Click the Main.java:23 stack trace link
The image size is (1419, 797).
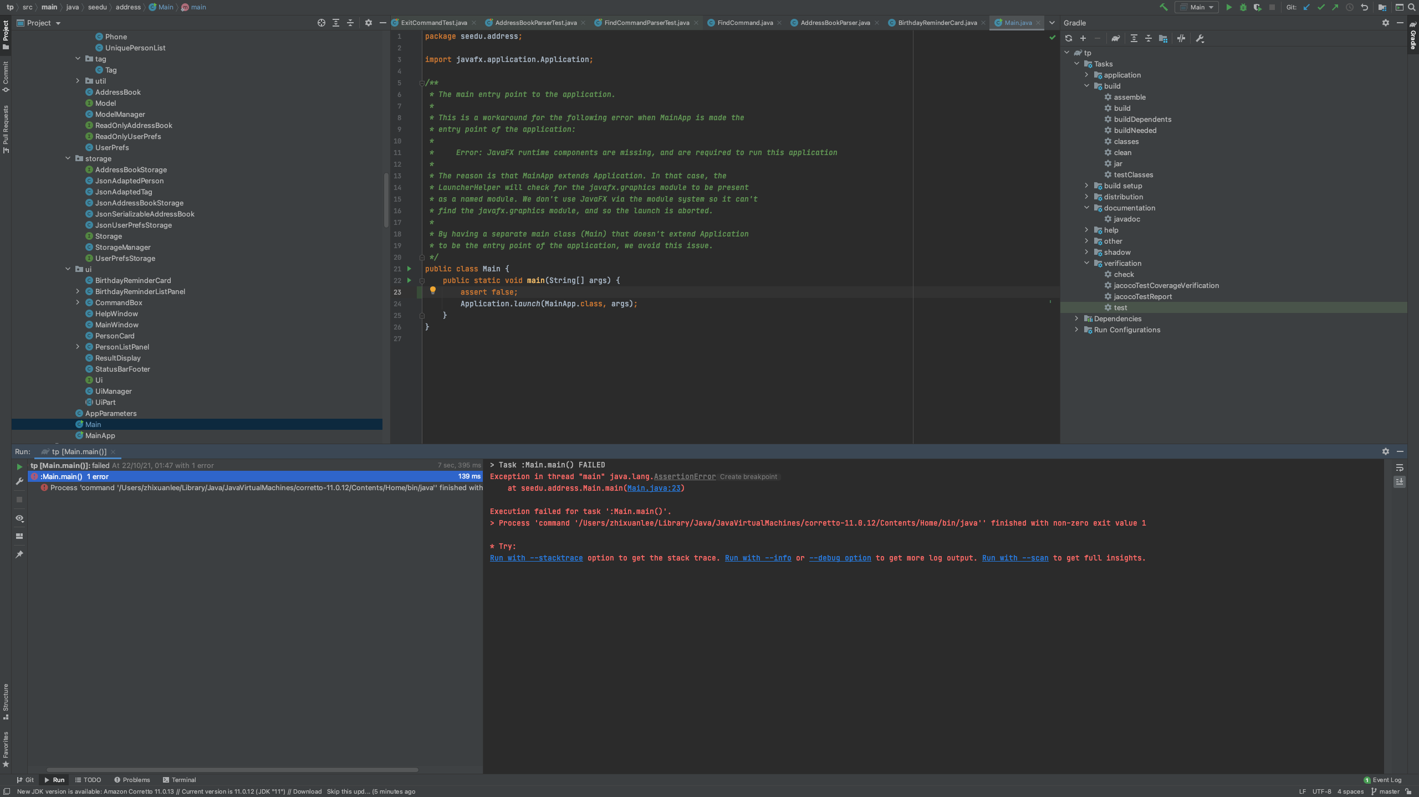[654, 488]
